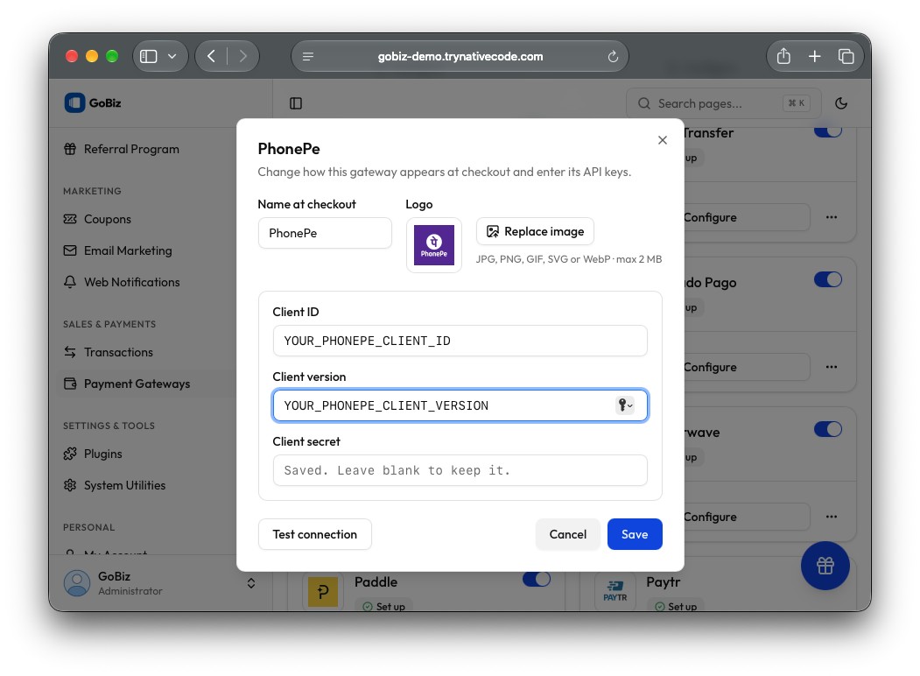The height and width of the screenshot is (676, 920).
Task: Click the Plugins puzzle icon
Action: point(70,454)
